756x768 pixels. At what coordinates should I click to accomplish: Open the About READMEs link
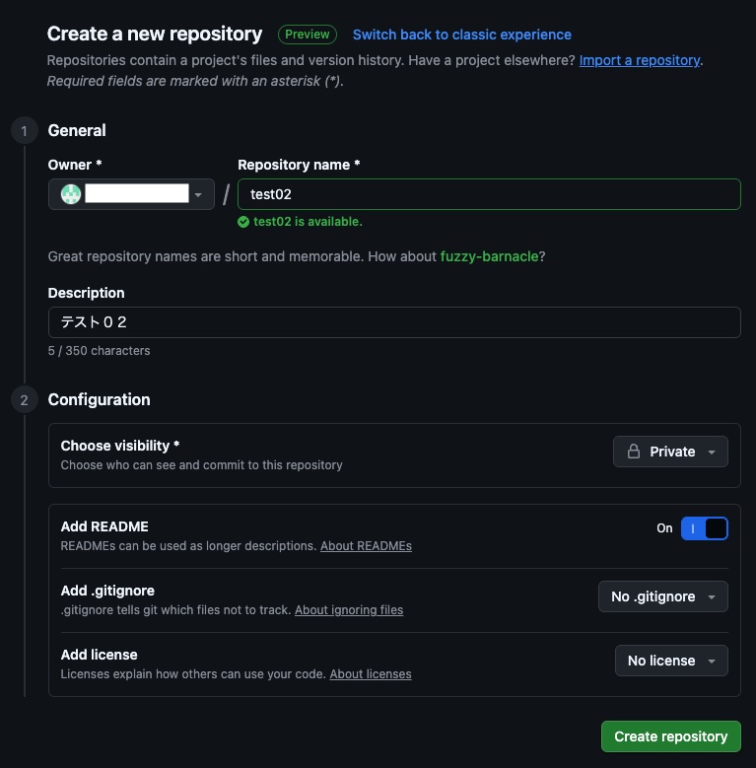click(366, 546)
